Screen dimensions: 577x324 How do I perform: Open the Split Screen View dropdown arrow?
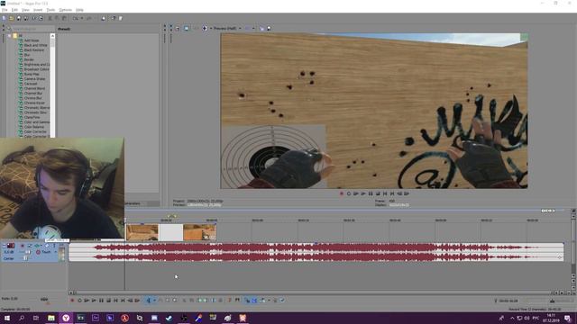pyautogui.click(x=210, y=28)
